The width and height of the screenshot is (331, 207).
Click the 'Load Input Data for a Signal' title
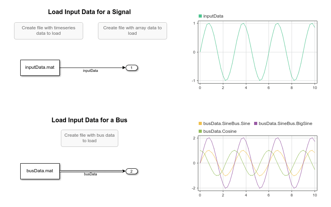coord(89,12)
